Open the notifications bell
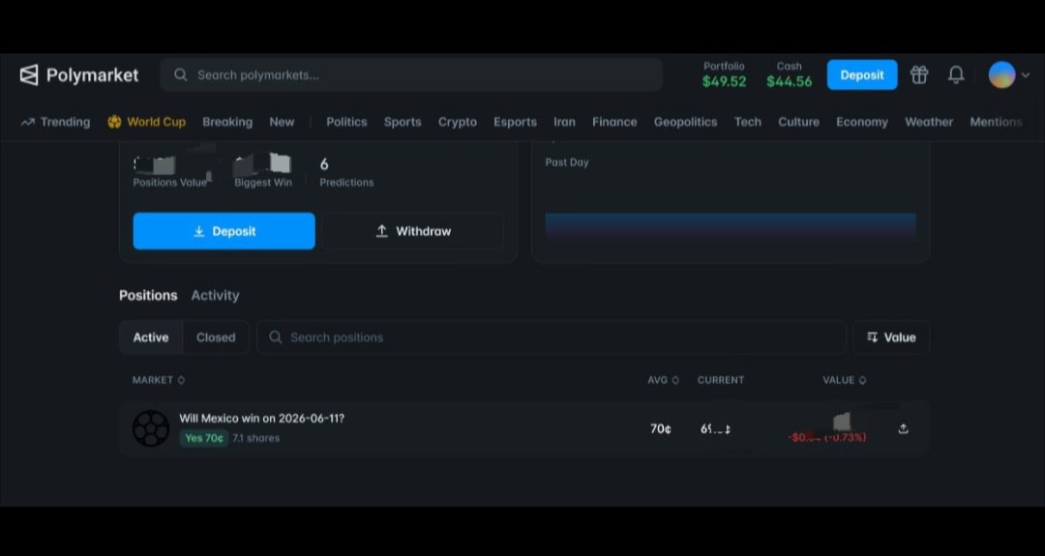Screen dimensions: 1045x556 click(956, 74)
